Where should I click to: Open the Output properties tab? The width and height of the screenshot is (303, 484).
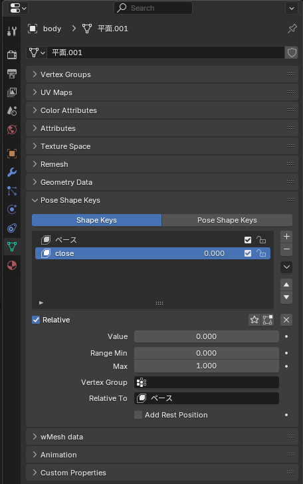(12, 73)
